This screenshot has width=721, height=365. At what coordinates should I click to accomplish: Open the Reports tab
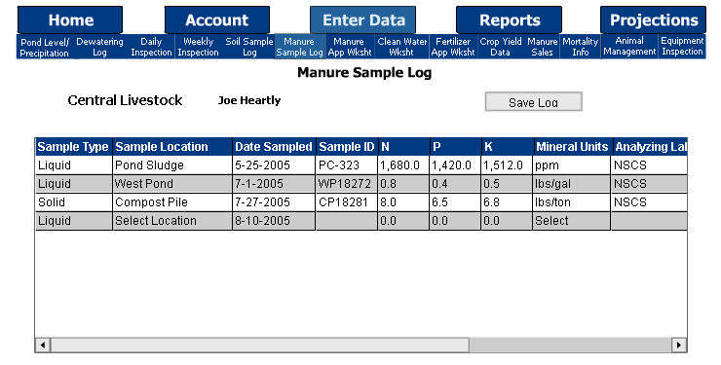tap(509, 20)
